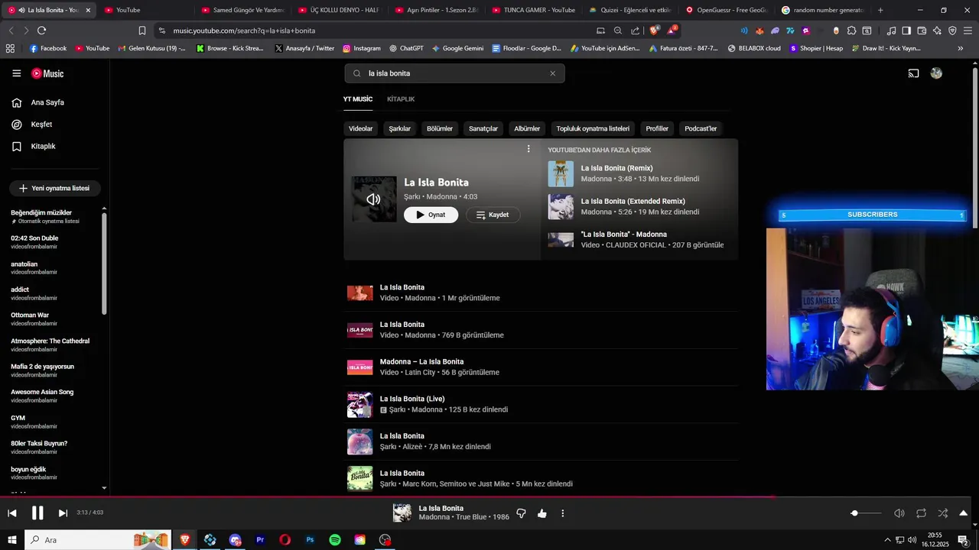Create Yeni oynatma listesi

pyautogui.click(x=54, y=188)
